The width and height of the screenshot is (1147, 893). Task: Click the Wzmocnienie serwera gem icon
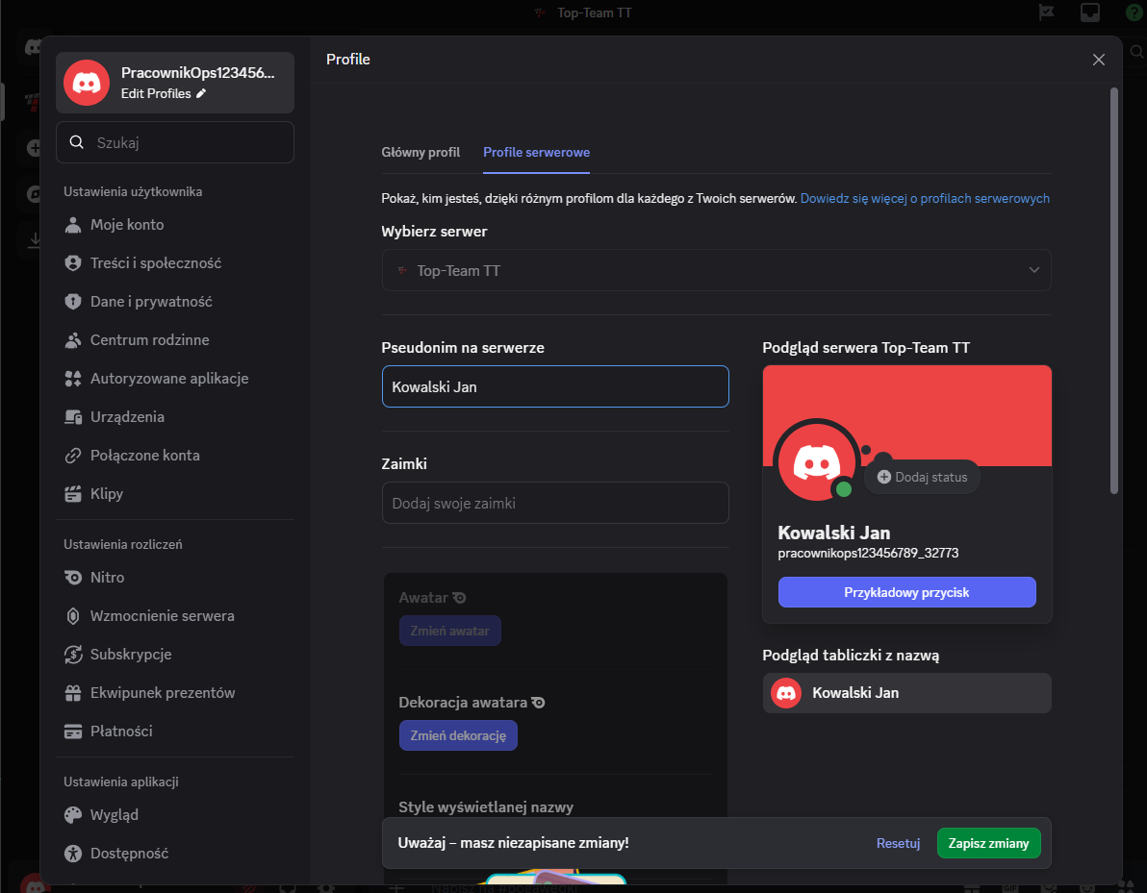pyautogui.click(x=73, y=616)
